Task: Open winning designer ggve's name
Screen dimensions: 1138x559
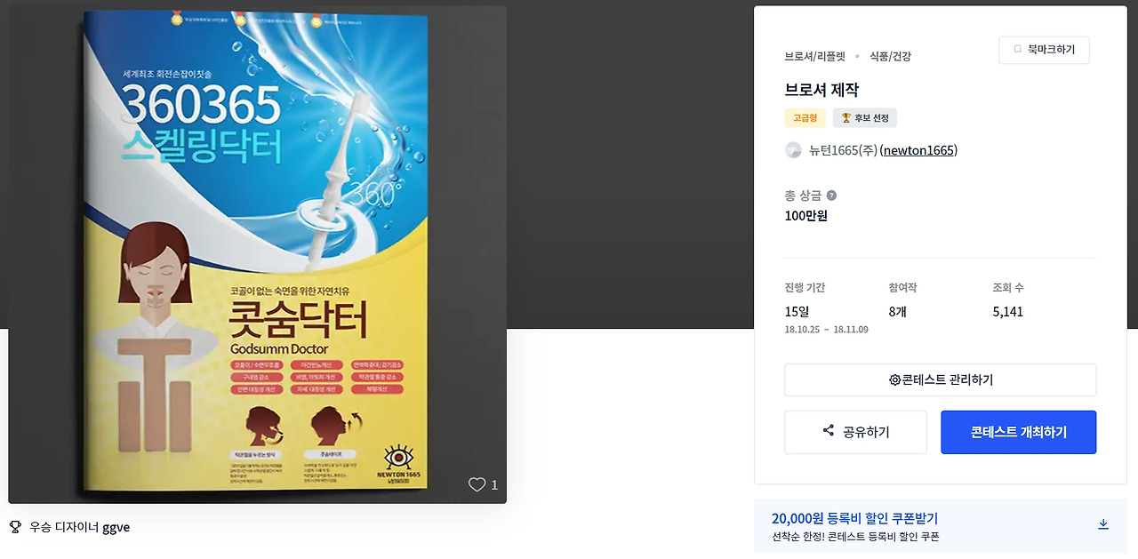Action: click(116, 526)
